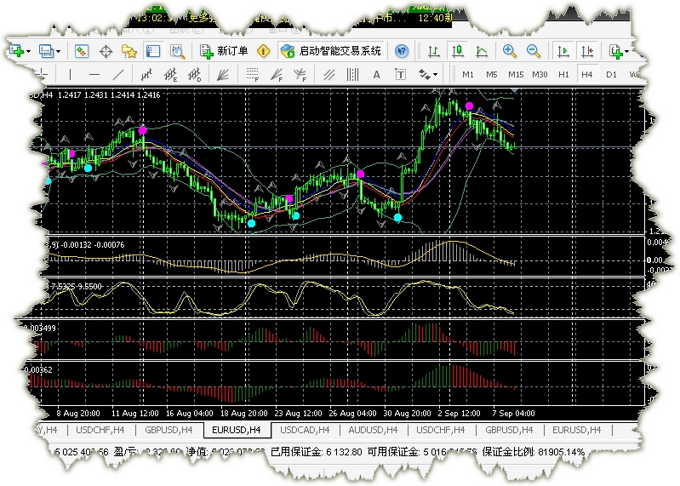Switch to the USDCAD,H4 chart tab
Viewport: 680px width, 486px height.
[305, 430]
